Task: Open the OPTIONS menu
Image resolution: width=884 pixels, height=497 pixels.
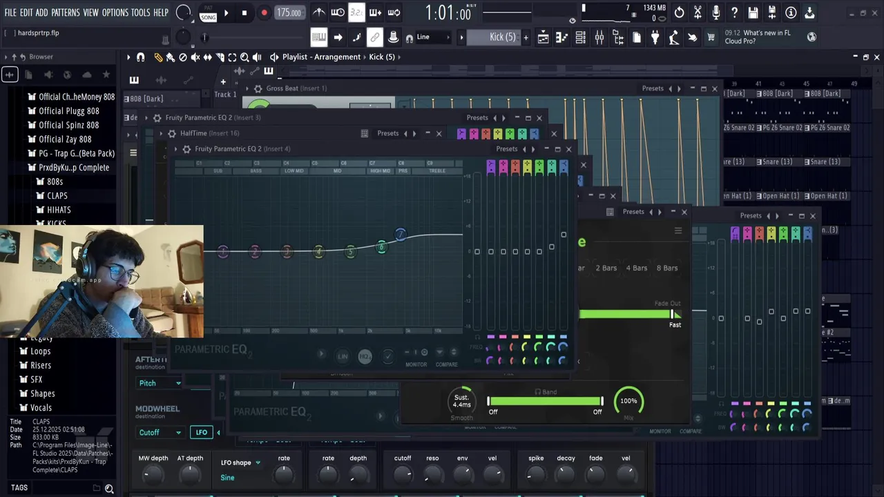Action: pyautogui.click(x=115, y=12)
